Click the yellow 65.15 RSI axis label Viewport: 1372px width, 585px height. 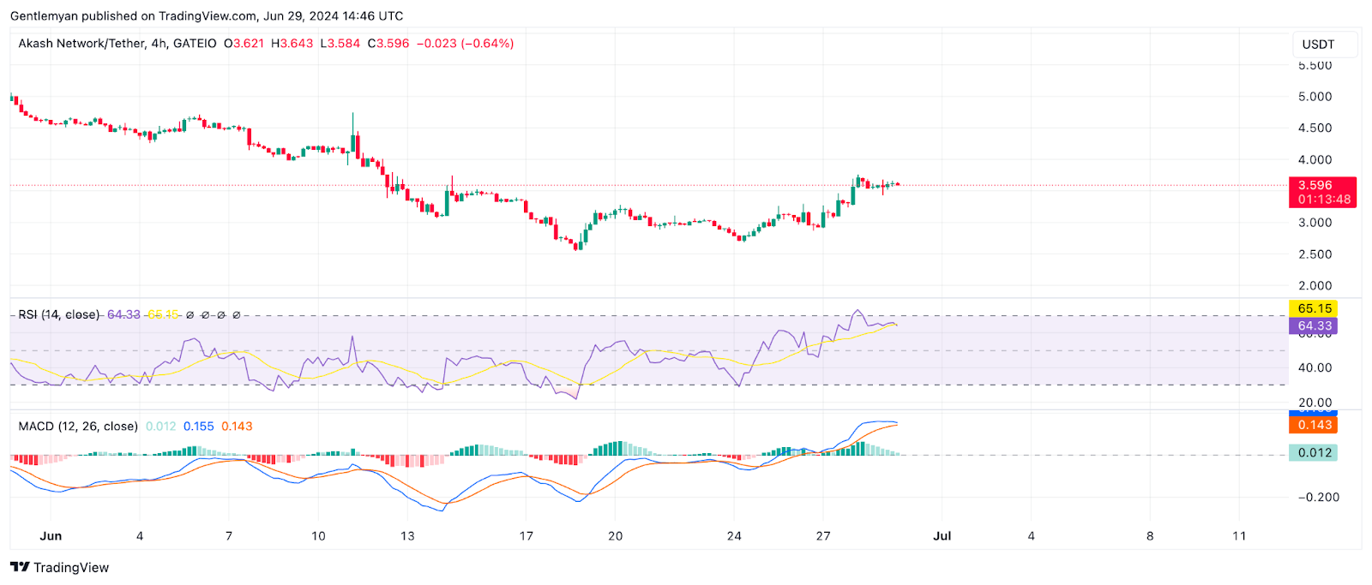click(x=1314, y=308)
